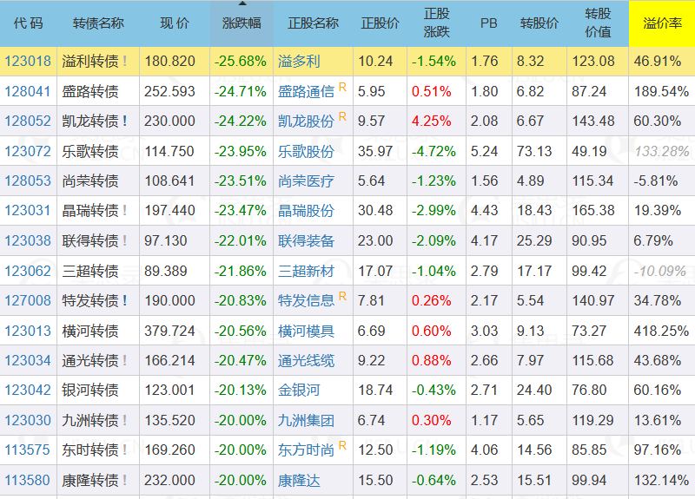The width and height of the screenshot is (695, 499).
Task: Click the 尚荣医疗 stock name link
Action: 306,181
